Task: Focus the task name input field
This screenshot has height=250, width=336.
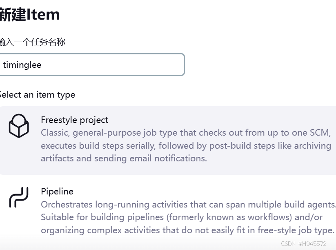Action: pos(92,65)
